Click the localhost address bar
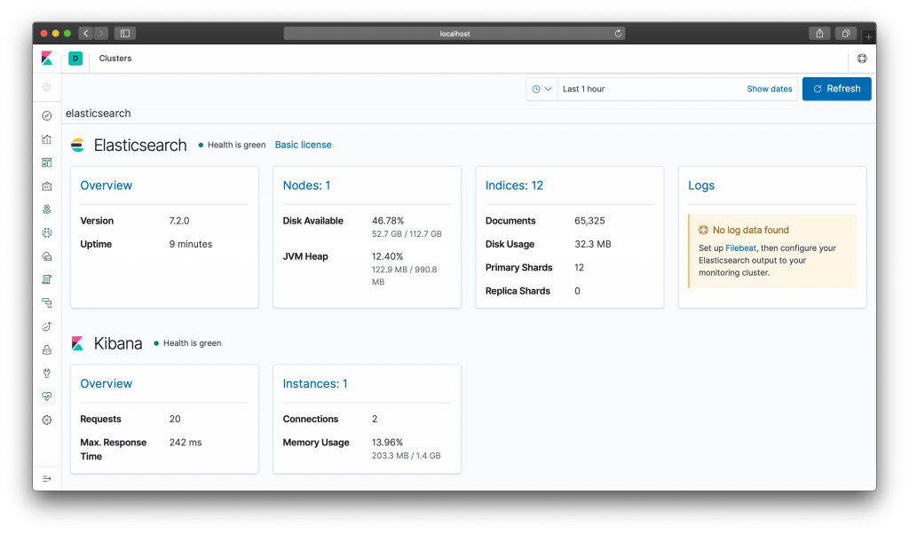 [x=454, y=34]
